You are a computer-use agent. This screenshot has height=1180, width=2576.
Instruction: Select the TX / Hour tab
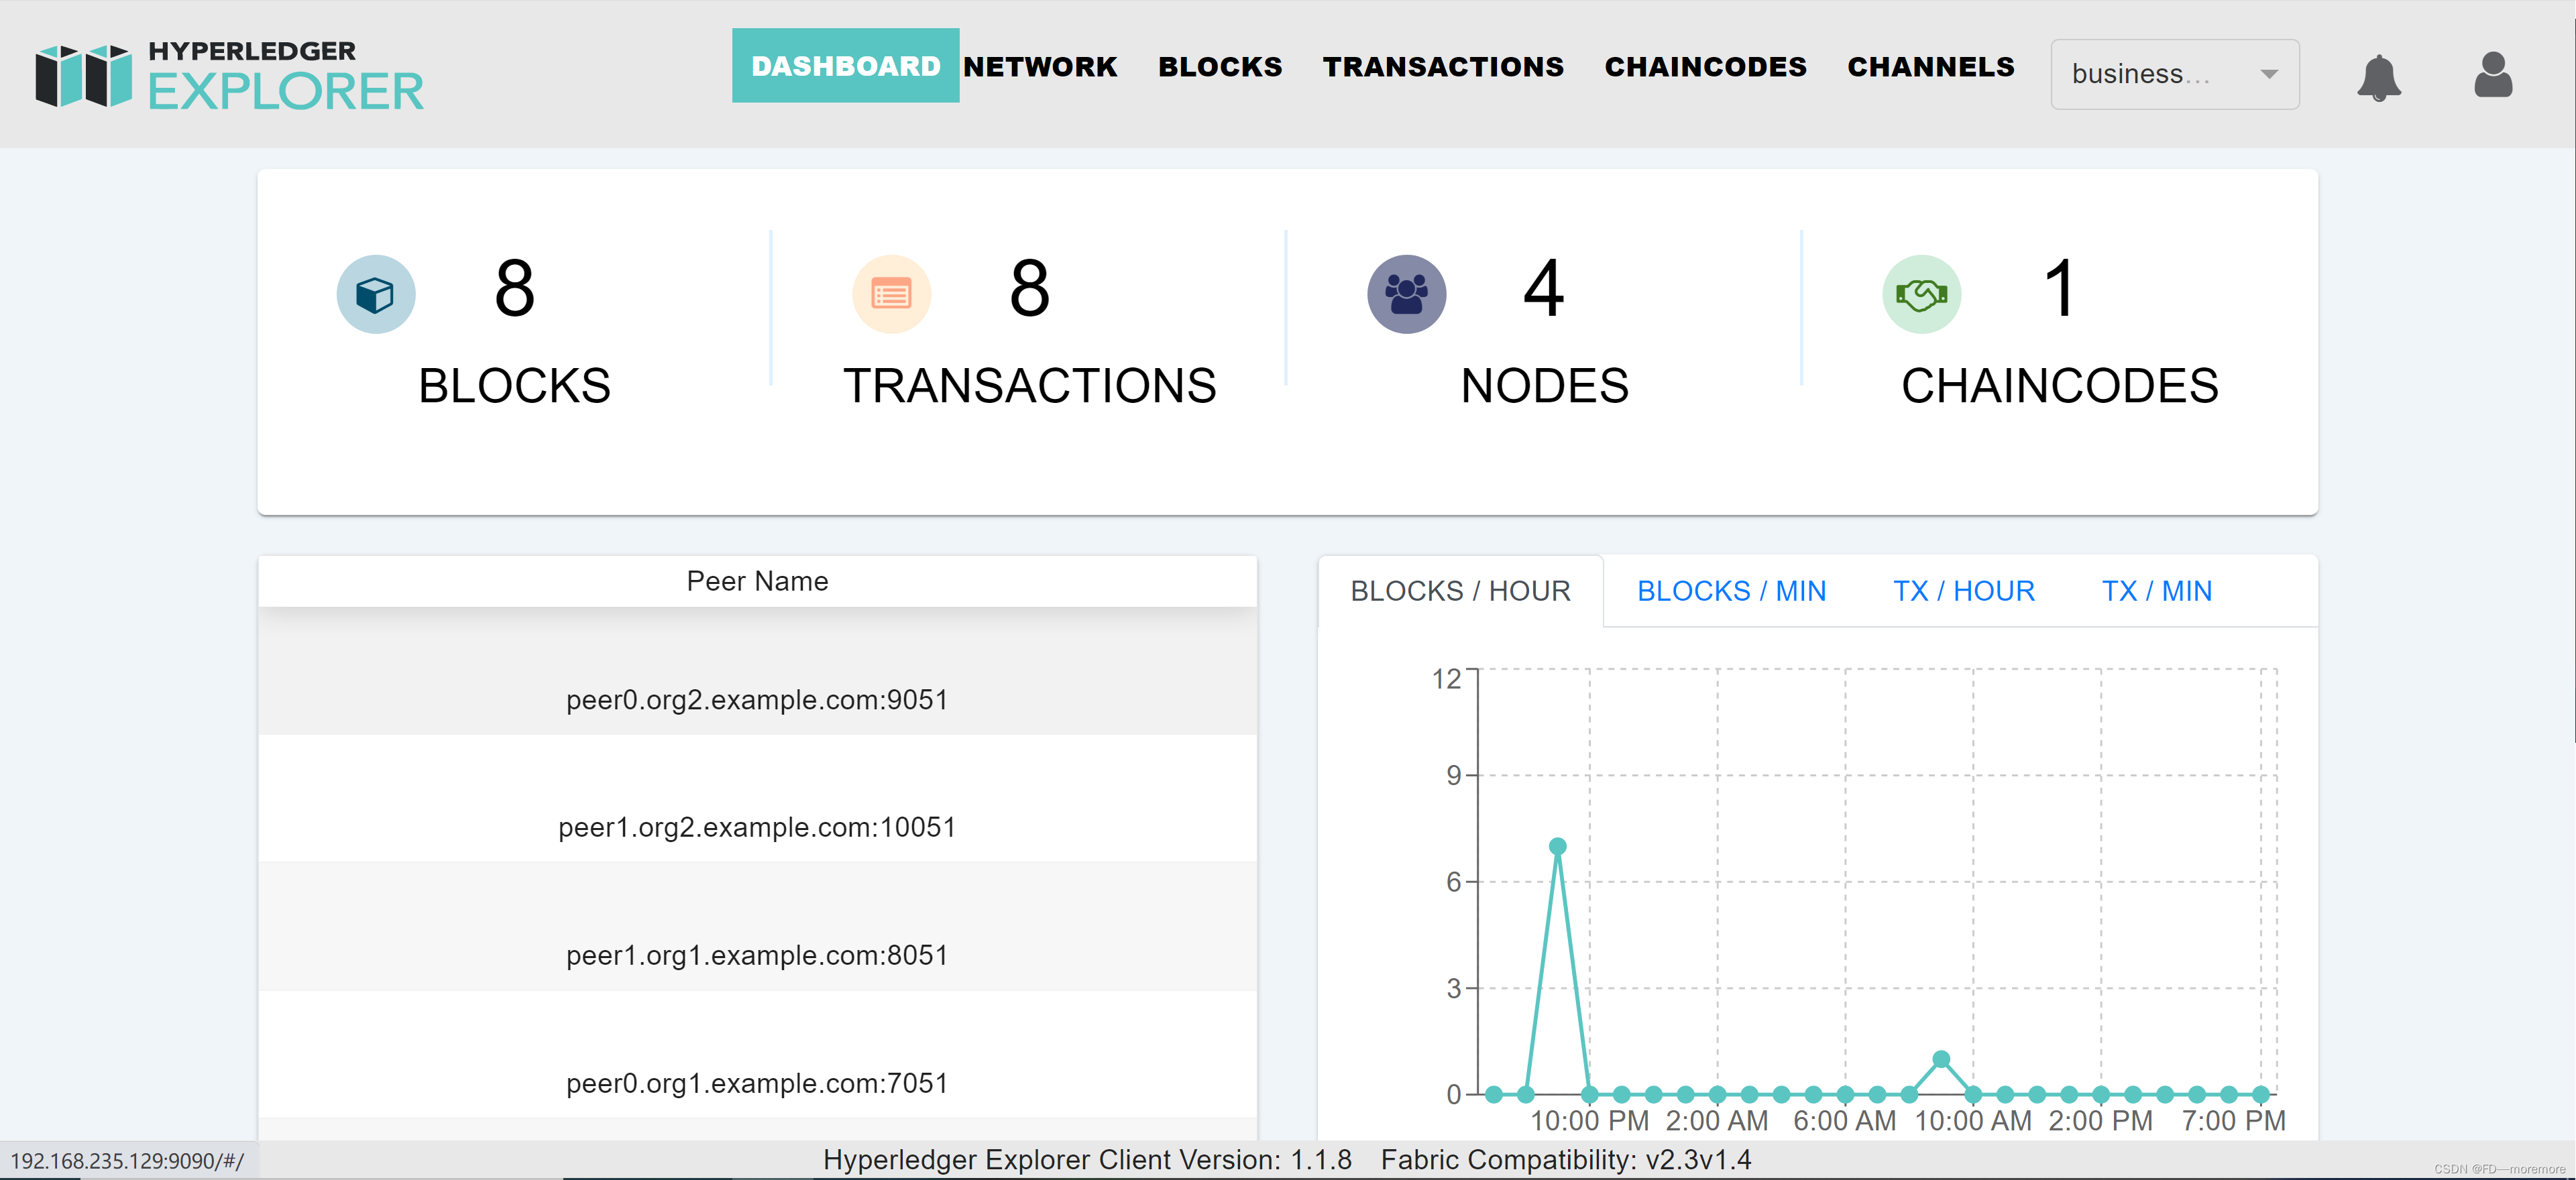[1963, 591]
